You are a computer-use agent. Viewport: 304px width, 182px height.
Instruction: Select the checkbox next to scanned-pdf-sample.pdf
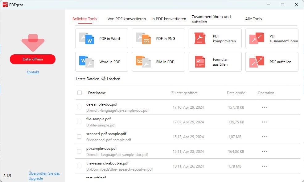click(x=79, y=136)
